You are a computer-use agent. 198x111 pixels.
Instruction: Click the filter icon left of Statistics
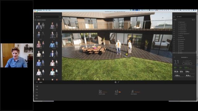pyautogui.click(x=174, y=58)
